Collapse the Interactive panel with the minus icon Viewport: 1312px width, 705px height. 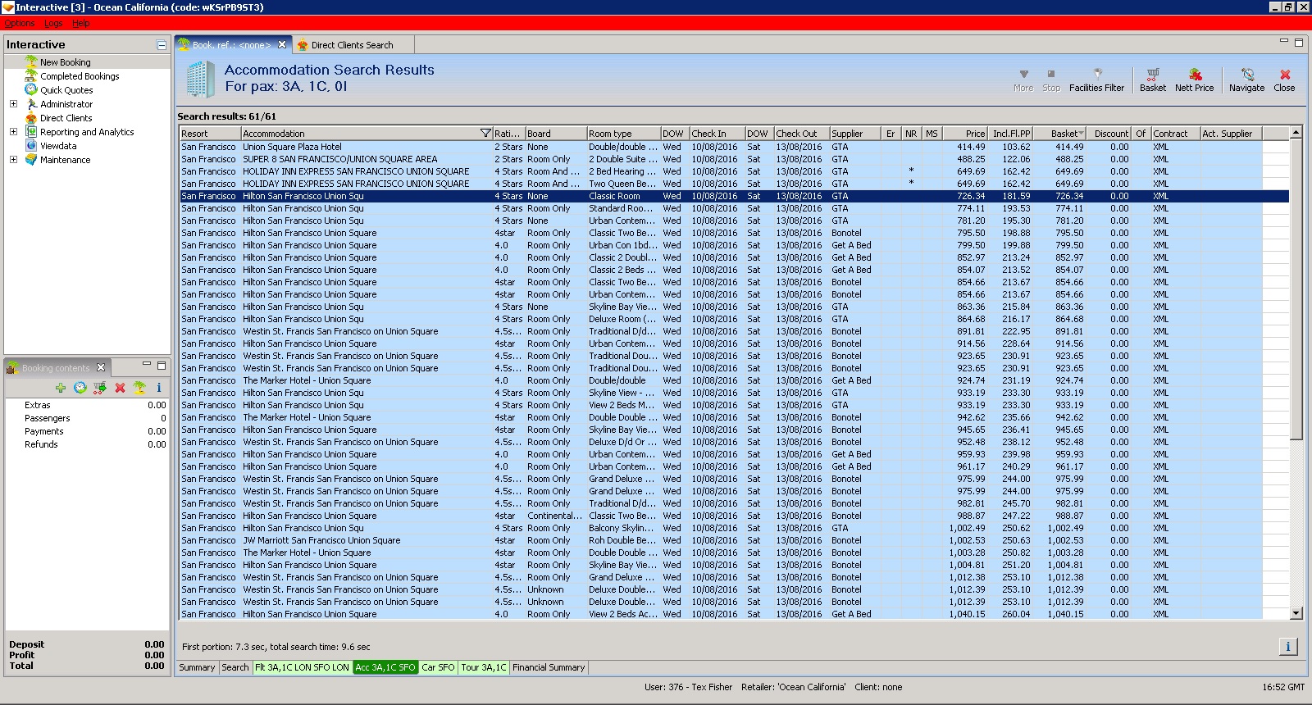tap(162, 45)
